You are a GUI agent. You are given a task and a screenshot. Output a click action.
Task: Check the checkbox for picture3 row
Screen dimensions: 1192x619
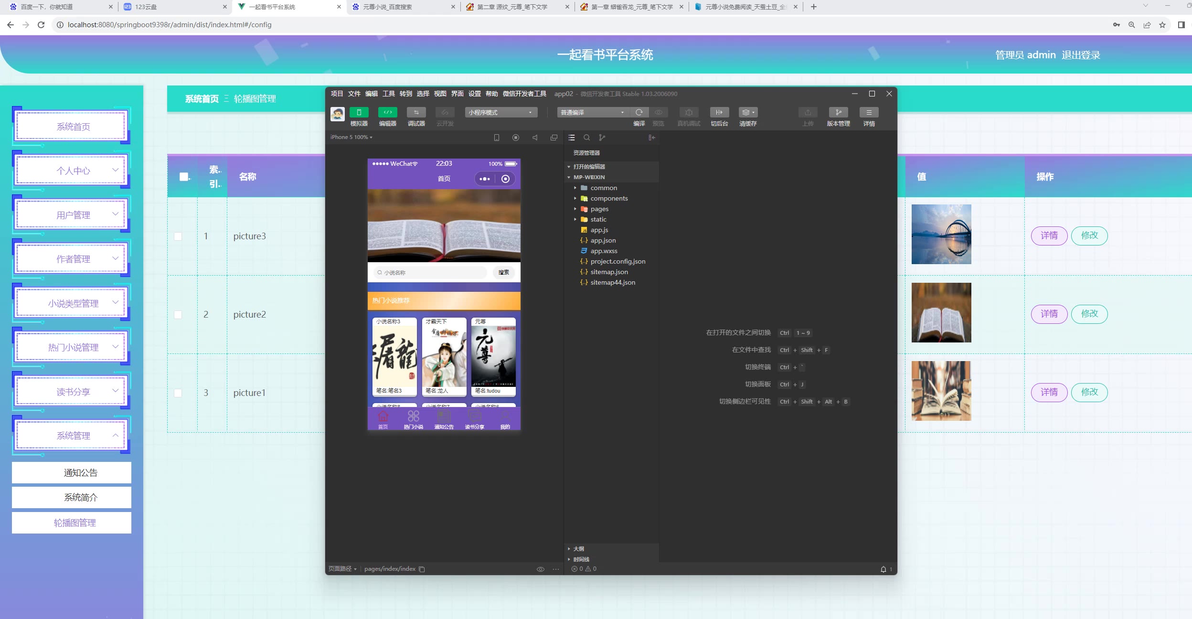coord(178,236)
